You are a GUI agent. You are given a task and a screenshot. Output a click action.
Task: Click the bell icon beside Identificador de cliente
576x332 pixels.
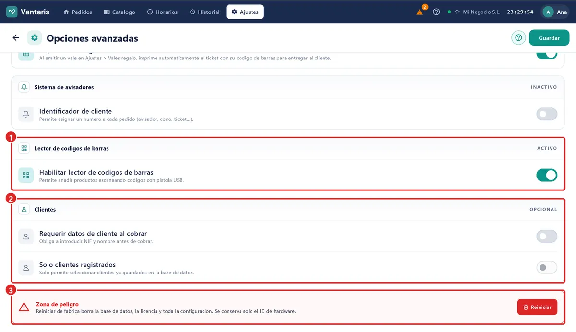26,114
